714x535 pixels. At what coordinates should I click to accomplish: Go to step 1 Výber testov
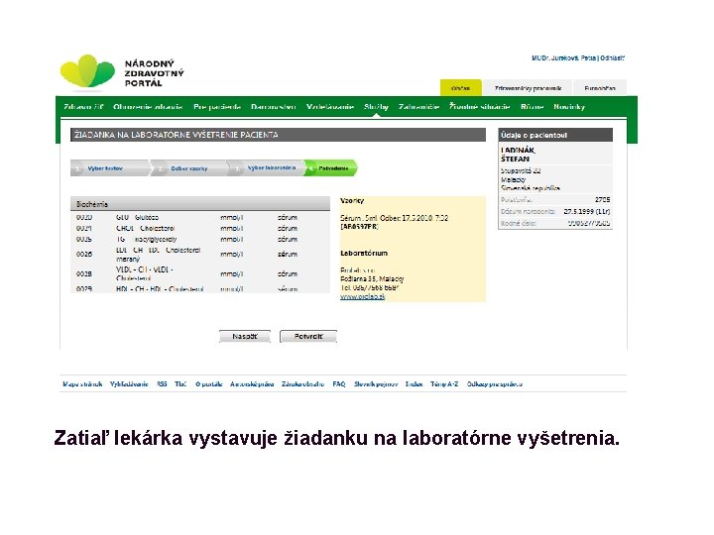point(110,168)
